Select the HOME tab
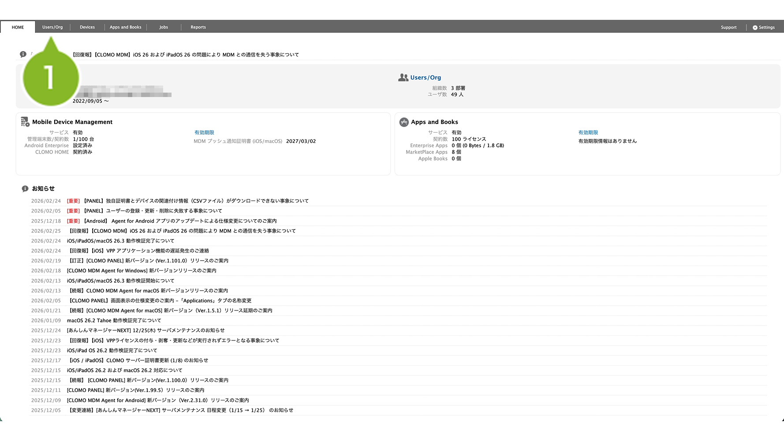This screenshot has width=784, height=441. (x=18, y=27)
